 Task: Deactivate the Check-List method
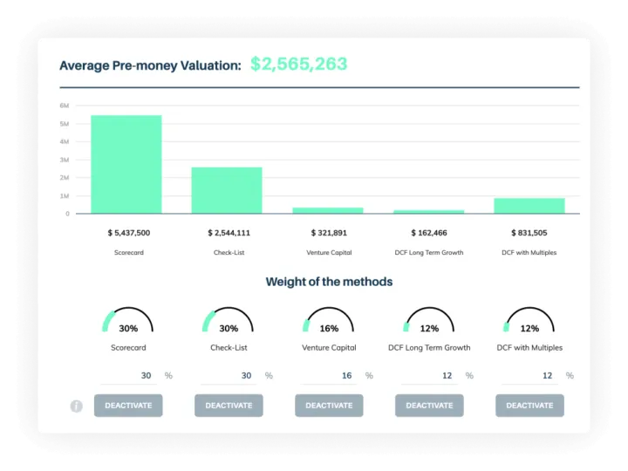(x=229, y=406)
